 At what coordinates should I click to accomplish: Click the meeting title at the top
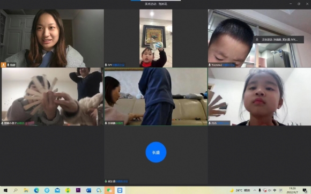[156, 4]
